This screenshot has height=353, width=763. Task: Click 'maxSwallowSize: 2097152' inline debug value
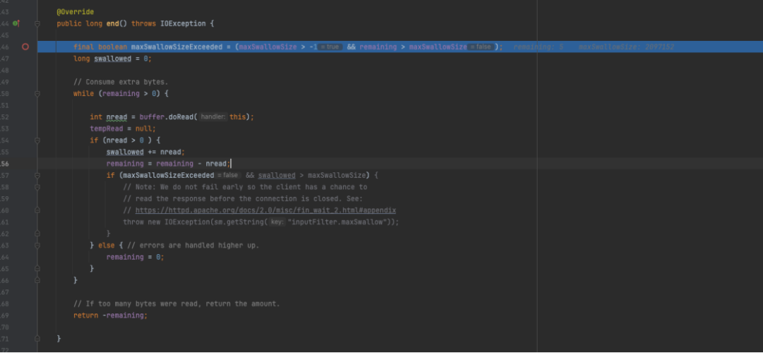626,47
